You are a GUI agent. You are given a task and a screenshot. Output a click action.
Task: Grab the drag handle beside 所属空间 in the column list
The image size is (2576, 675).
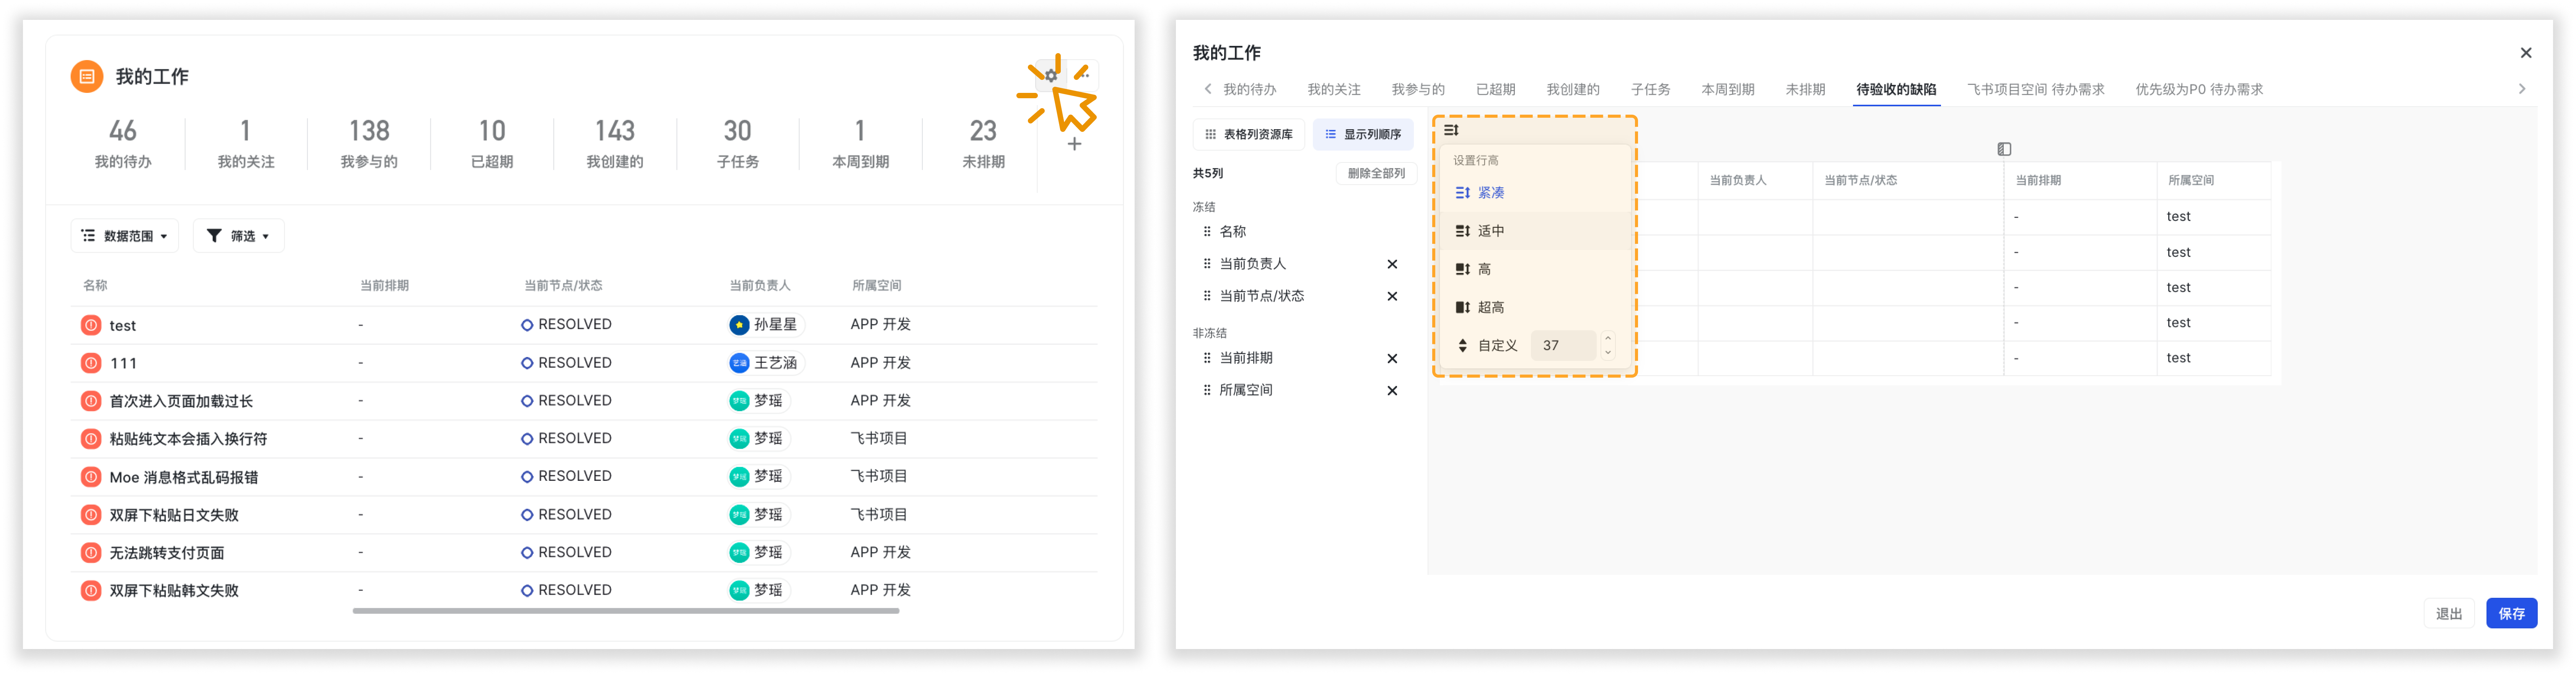point(1207,389)
